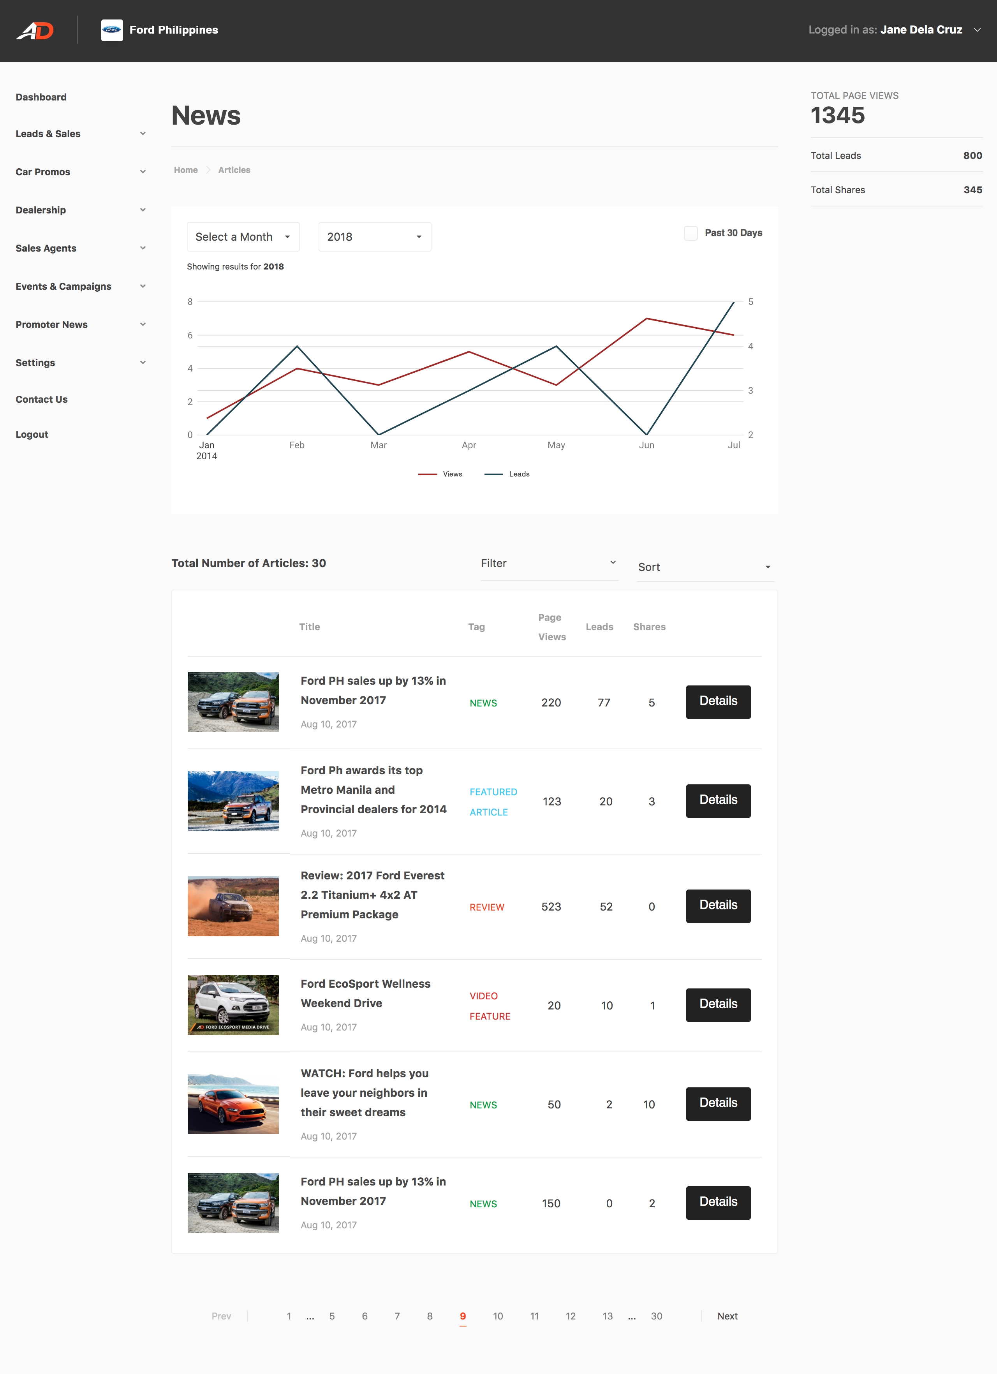Viewport: 997px width, 1374px height.
Task: Expand Settings sidebar chevron
Action: pyautogui.click(x=143, y=362)
